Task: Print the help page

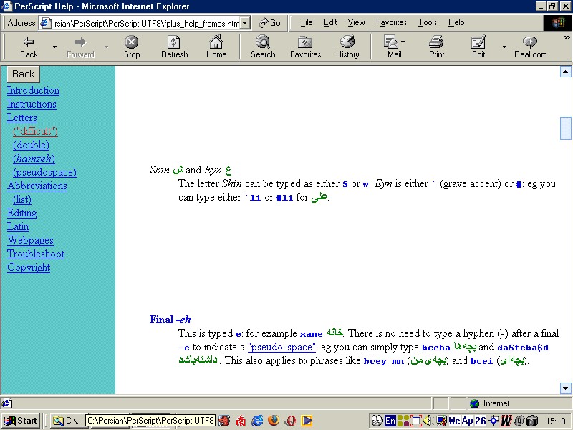Action: [435, 47]
